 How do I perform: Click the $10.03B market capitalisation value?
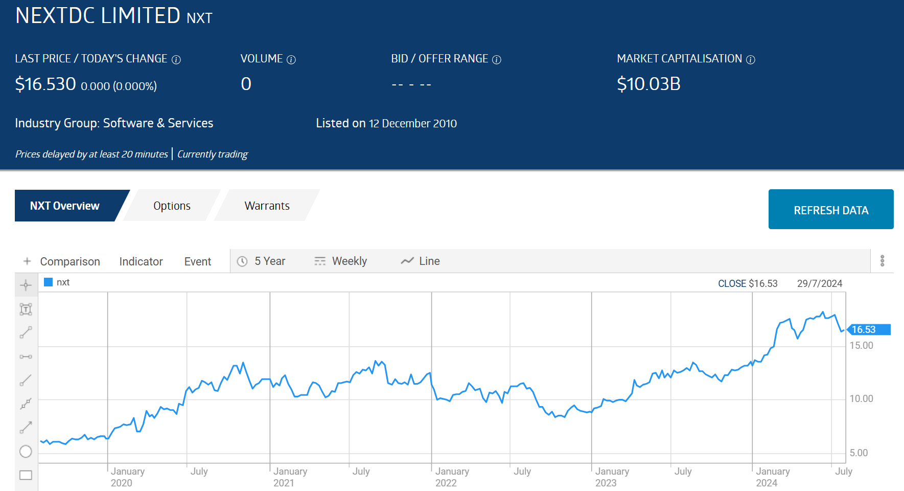pos(648,84)
